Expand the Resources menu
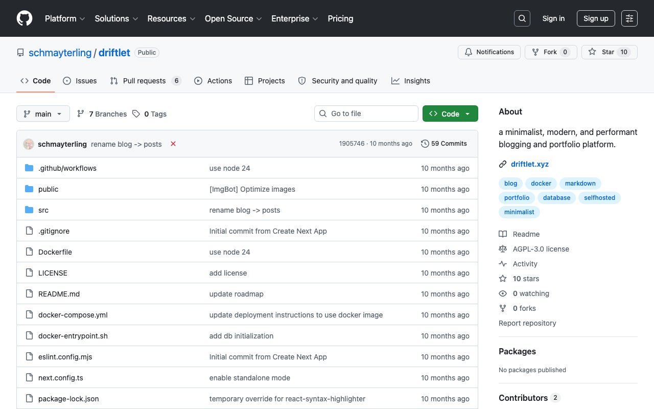This screenshot has height=409, width=654. pyautogui.click(x=171, y=18)
